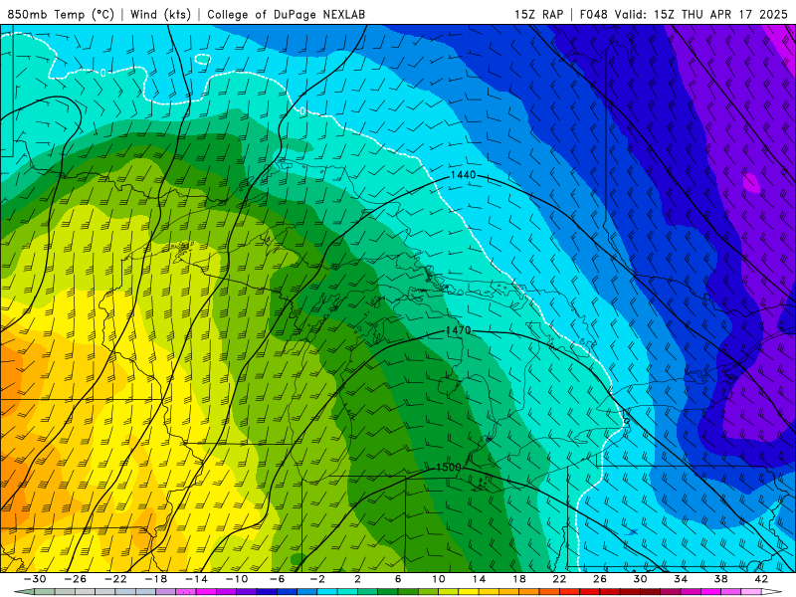Click the positive 26 colorbar label

(x=600, y=579)
